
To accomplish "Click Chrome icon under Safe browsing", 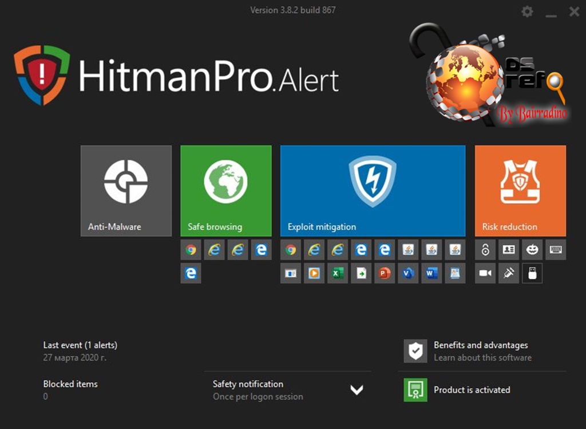I will coord(191,250).
